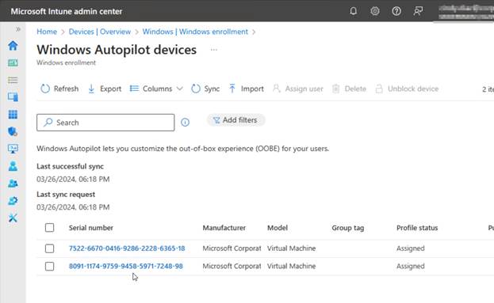The image size is (494, 303).
Task: Click Virtual Machine model in the 7522 row
Action: point(292,248)
